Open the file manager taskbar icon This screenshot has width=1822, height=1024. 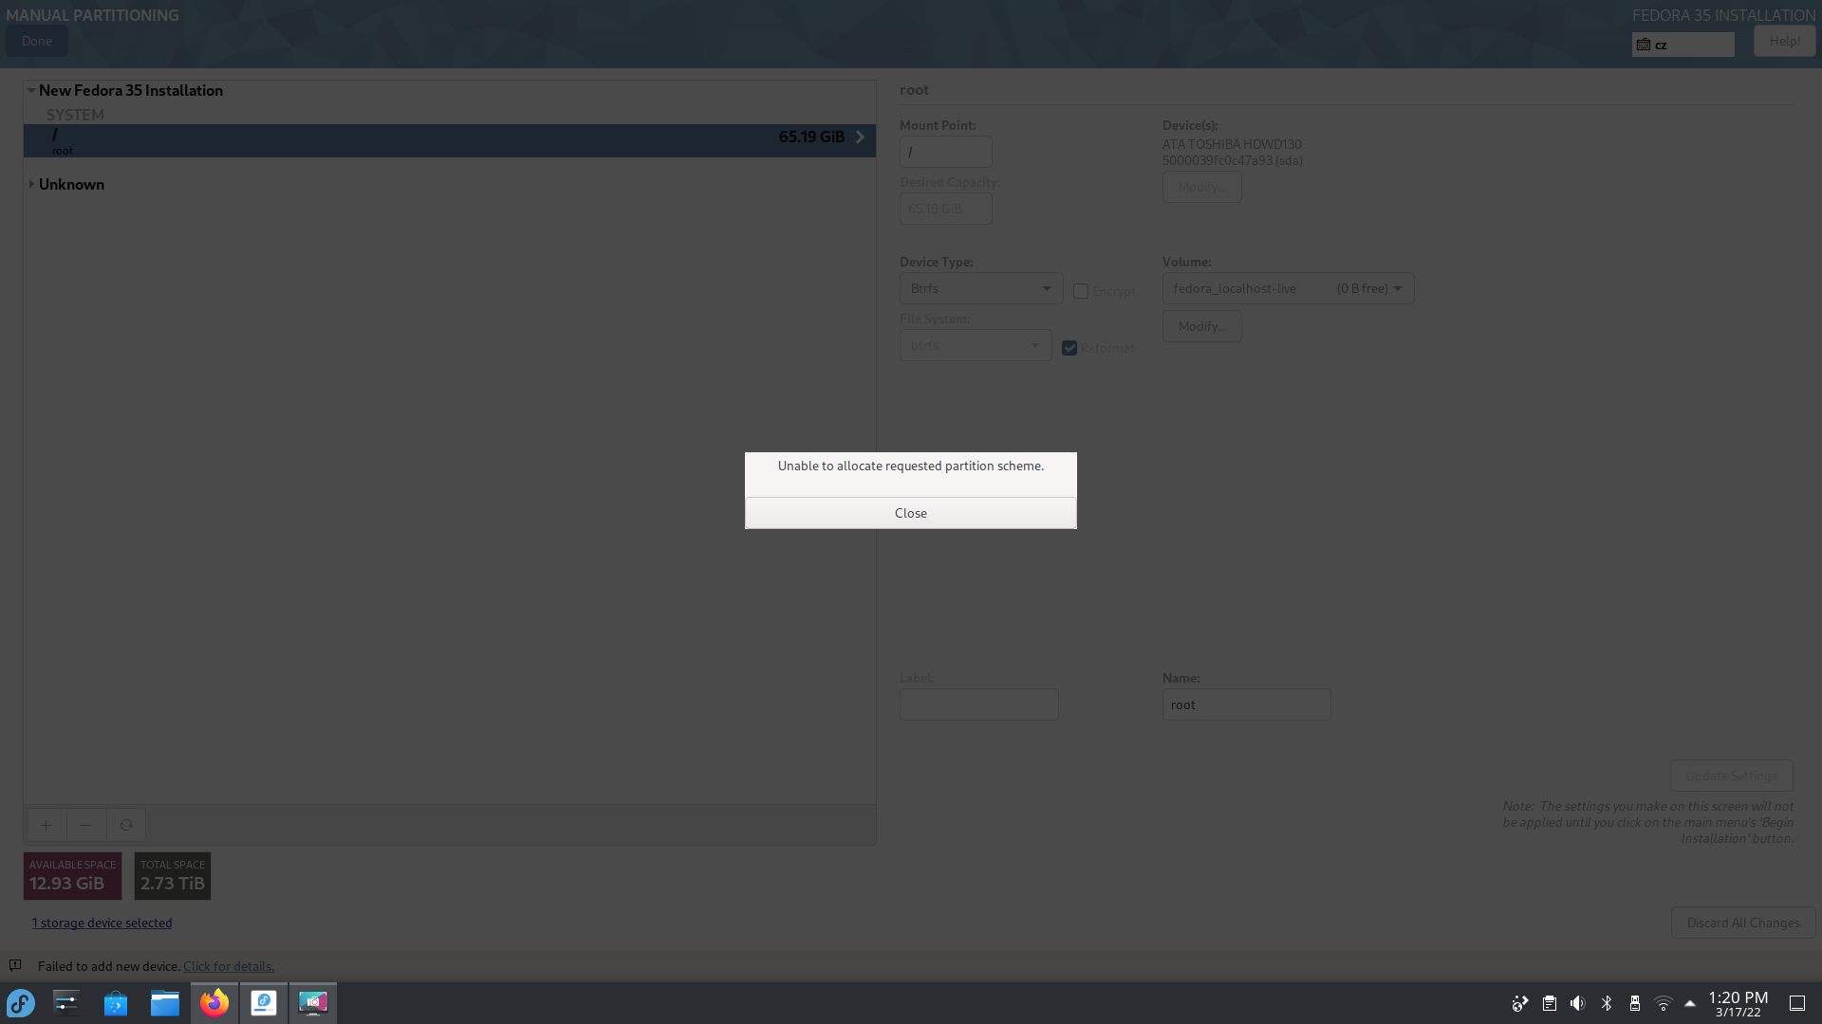click(165, 1003)
